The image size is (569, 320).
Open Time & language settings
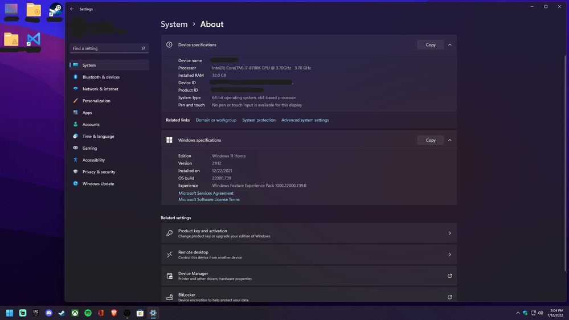point(109,136)
